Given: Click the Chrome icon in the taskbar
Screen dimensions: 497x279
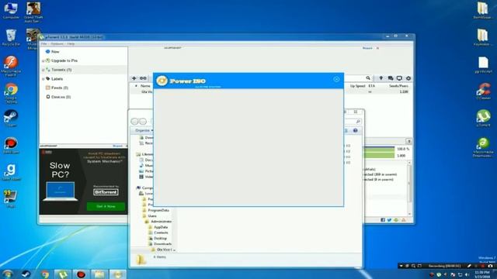Looking at the screenshot, I should tap(45, 274).
